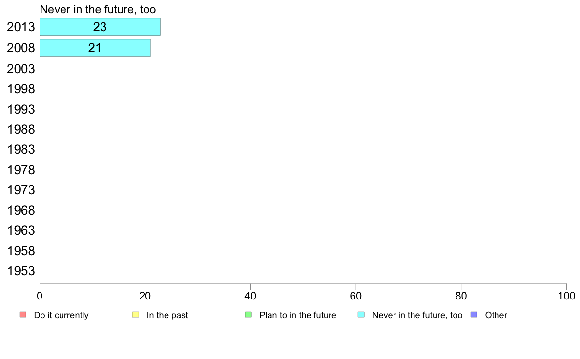Click the 'Plan to in the future' legend text

(x=298, y=315)
